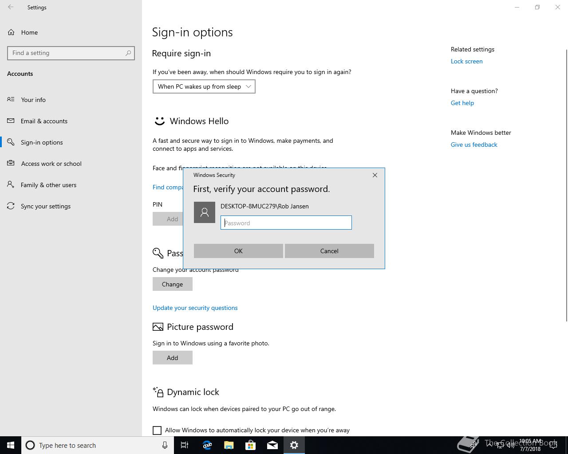Image resolution: width=568 pixels, height=454 pixels.
Task: Click the magnifier icon in Find a setting
Action: tap(128, 53)
